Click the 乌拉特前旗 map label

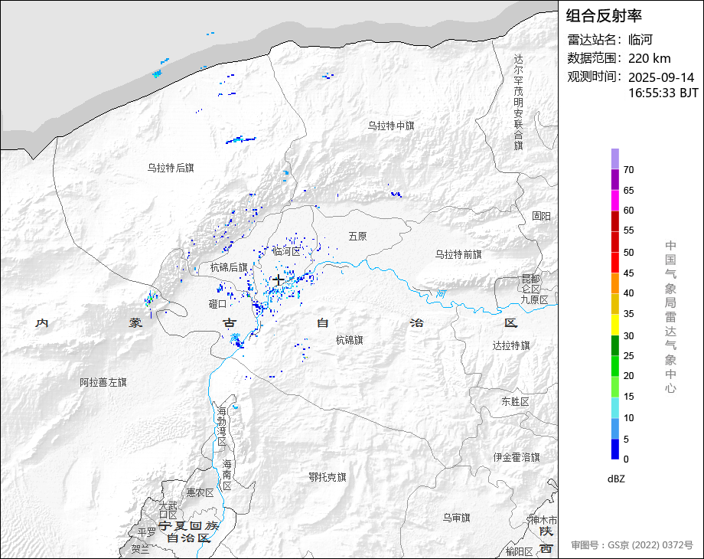tap(458, 255)
